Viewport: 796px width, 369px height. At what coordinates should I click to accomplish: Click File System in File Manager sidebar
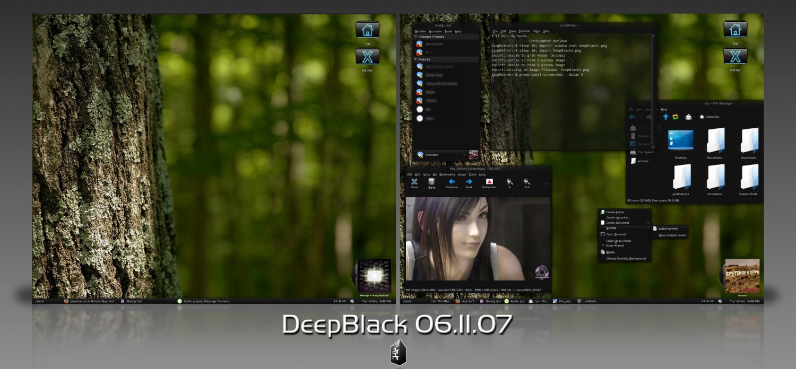(x=642, y=152)
